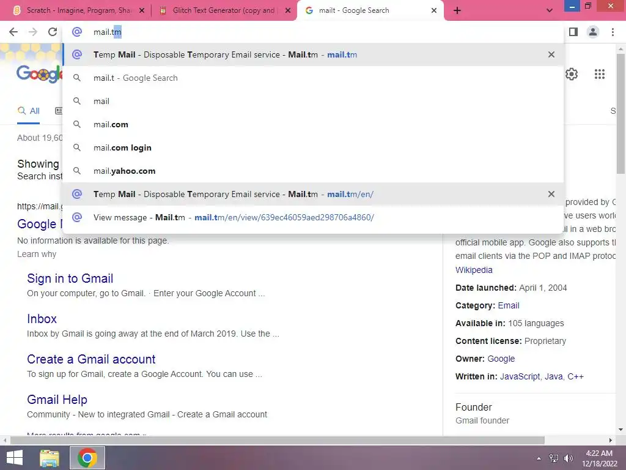Screen dimensions: 626x470
Task: Open the volume speaker tray icon
Action: (568, 458)
